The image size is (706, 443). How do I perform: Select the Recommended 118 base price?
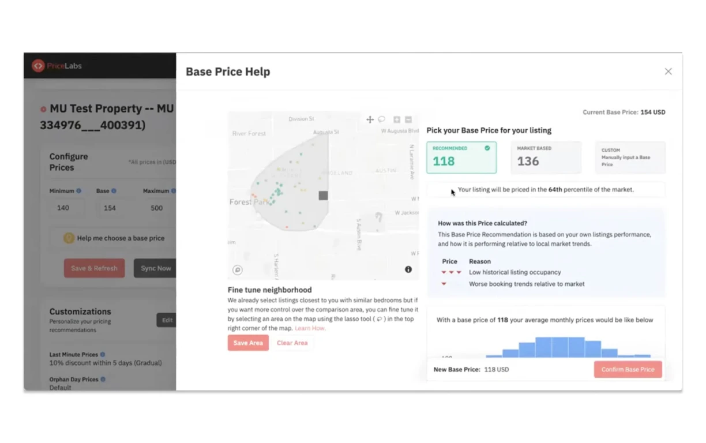461,157
